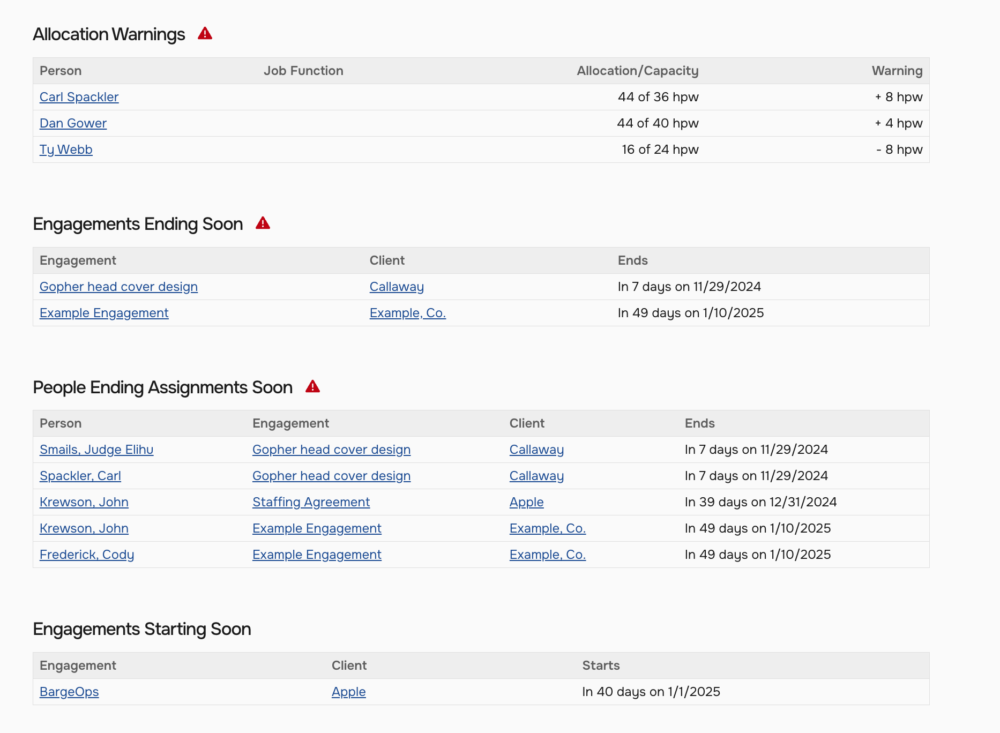Click the People Ending Assignments Soon warning icon
Screen dimensions: 1000x733
tap(312, 387)
